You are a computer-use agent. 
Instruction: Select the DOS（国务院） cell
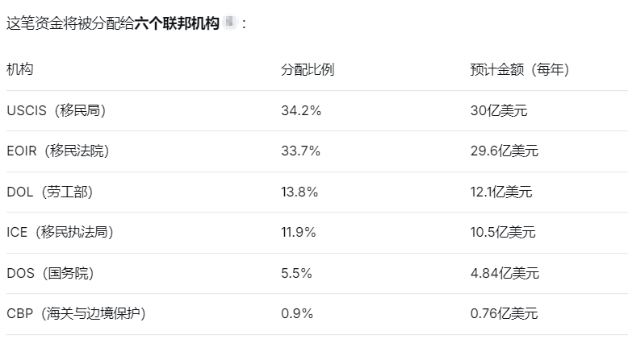pos(50,273)
